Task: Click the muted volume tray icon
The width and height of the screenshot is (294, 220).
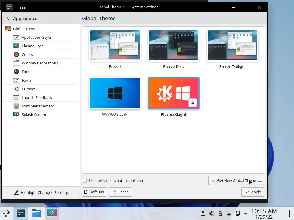Action: (212, 213)
